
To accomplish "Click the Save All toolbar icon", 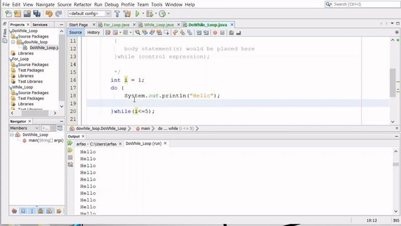I will [37, 14].
